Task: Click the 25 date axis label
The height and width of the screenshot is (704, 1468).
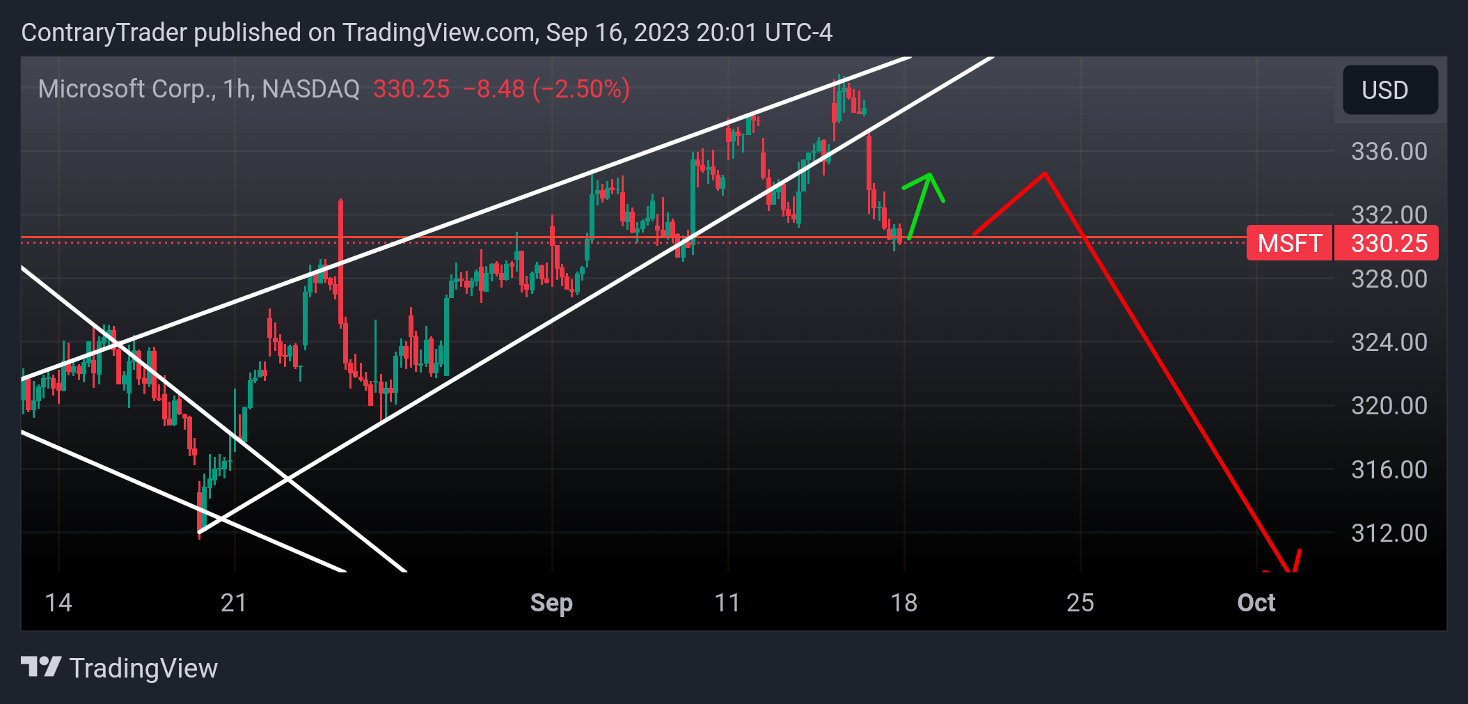Action: 1080,603
